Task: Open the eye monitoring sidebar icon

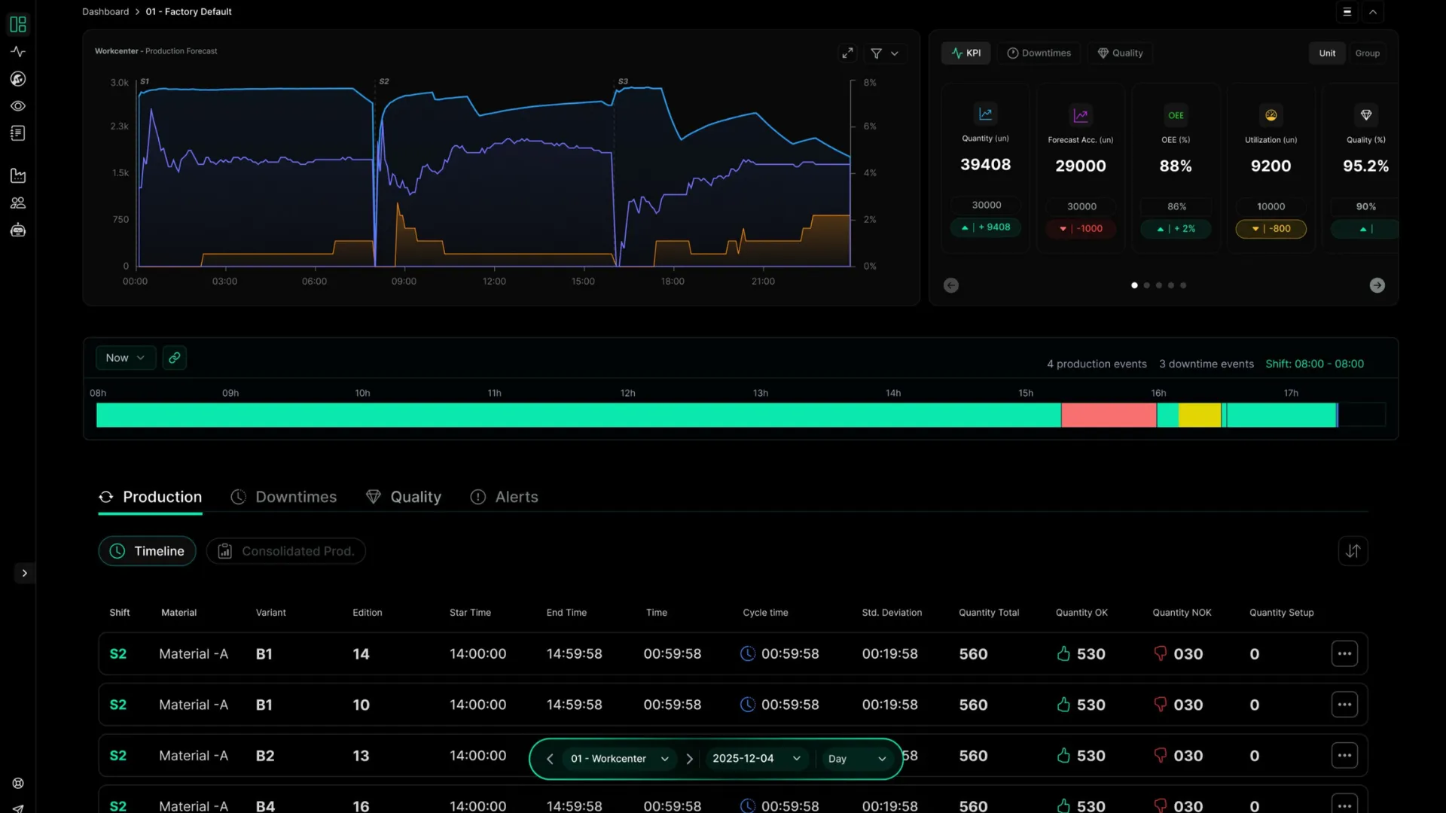Action: pyautogui.click(x=18, y=106)
